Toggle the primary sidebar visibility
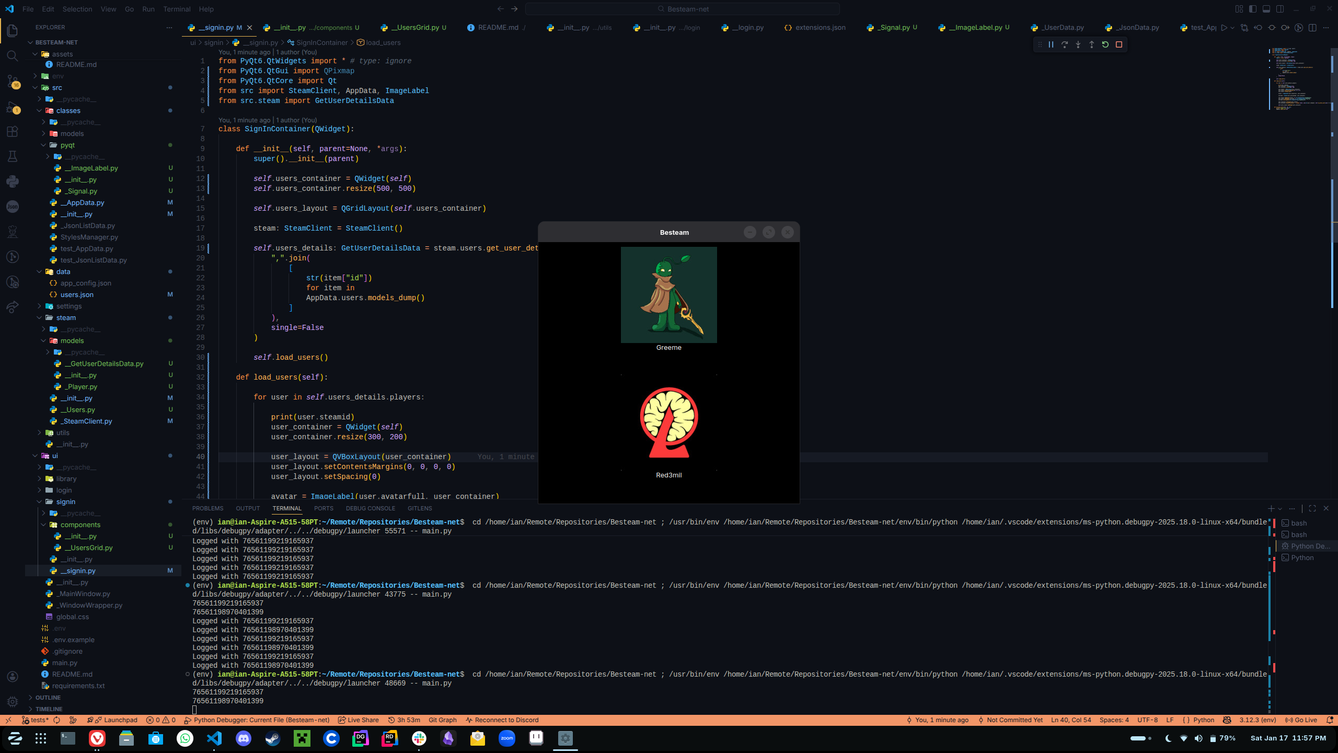Screen dimensions: 1338x753 (x=1253, y=9)
